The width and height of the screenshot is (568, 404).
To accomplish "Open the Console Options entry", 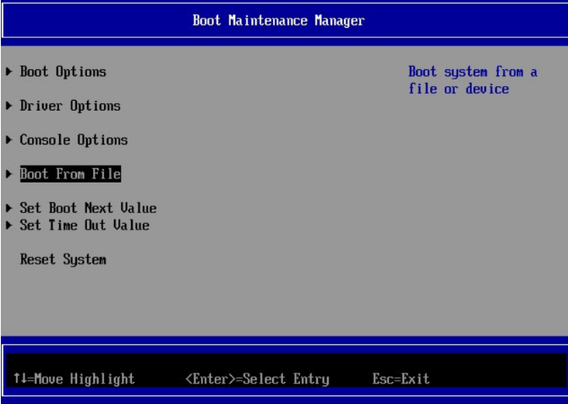I will tap(74, 139).
